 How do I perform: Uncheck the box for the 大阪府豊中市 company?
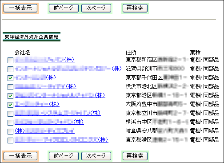[10, 105]
